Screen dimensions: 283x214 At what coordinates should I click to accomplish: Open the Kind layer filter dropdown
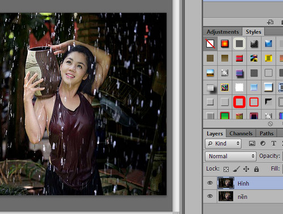[223, 144]
